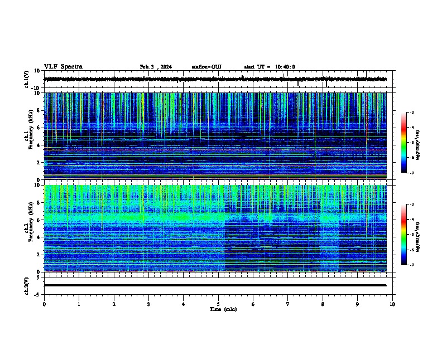Click time axis tick label "3"
The width and height of the screenshot is (442, 341).
coord(148,304)
